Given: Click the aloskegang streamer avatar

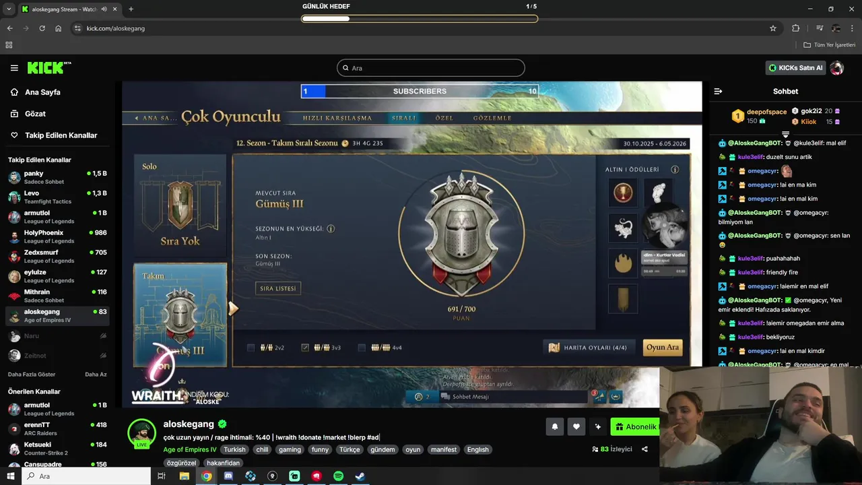Looking at the screenshot, I should tap(142, 432).
